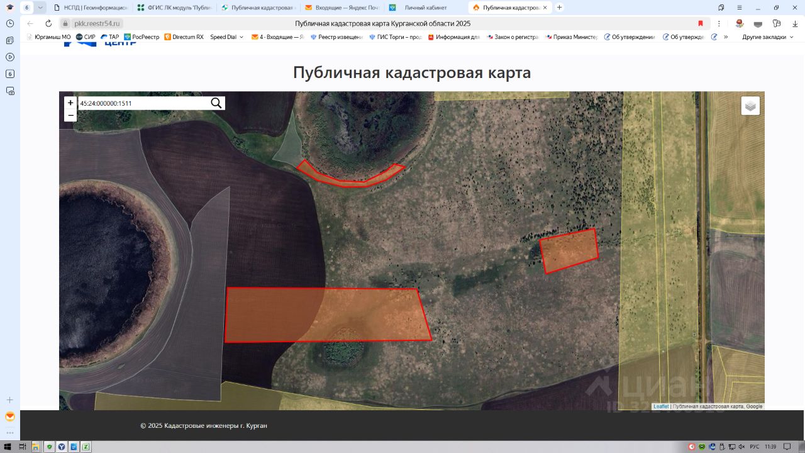Open the Yandex Mail icon in sidebar
This screenshot has width=805, height=453.
(x=10, y=417)
